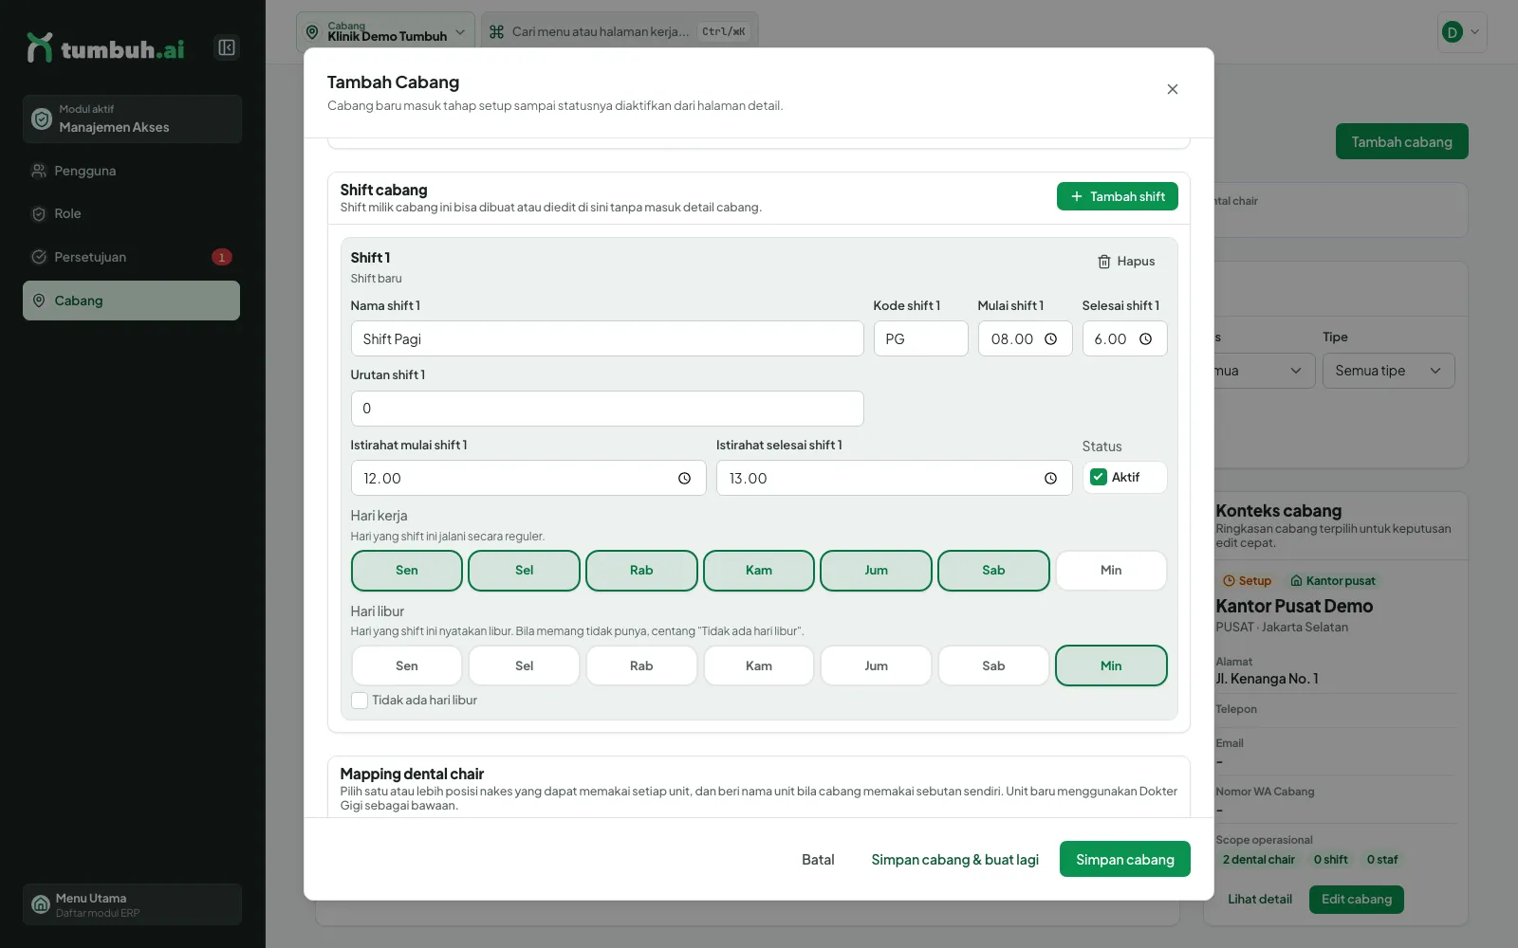Image resolution: width=1518 pixels, height=948 pixels.
Task: Focus the Urutan shift 1 field
Action: click(x=607, y=409)
